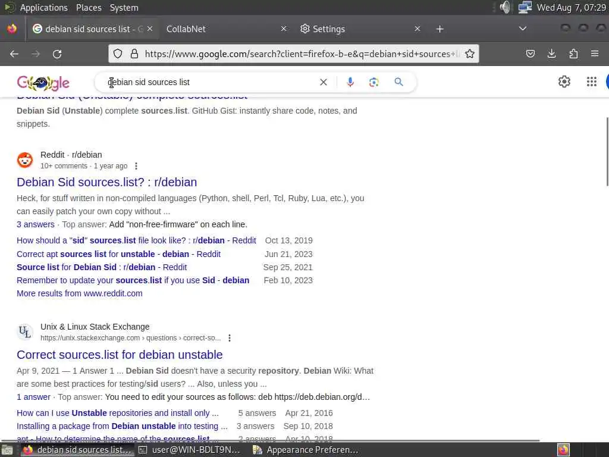Close the CollabNet tab
Viewport: 609px width, 457px height.
[x=284, y=29]
